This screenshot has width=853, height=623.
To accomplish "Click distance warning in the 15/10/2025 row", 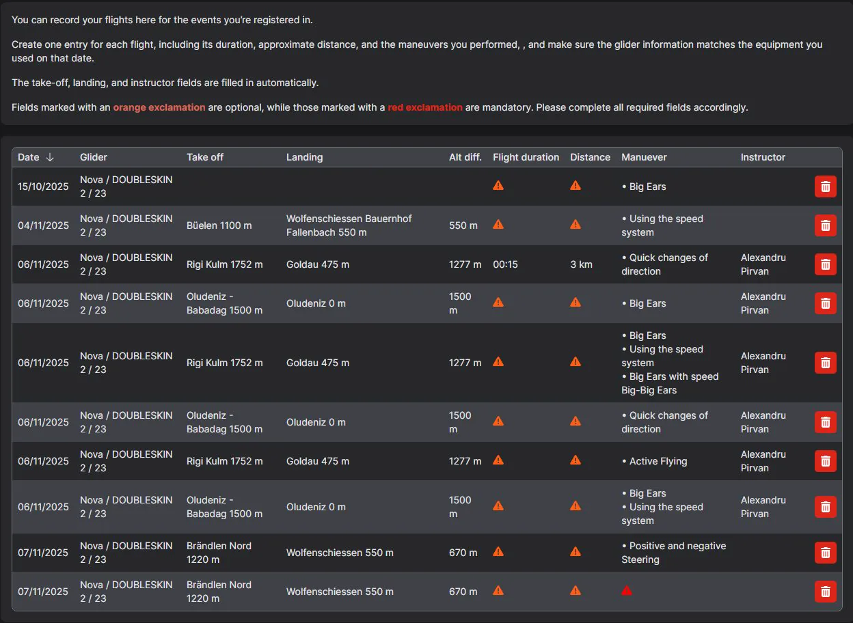I will click(576, 185).
